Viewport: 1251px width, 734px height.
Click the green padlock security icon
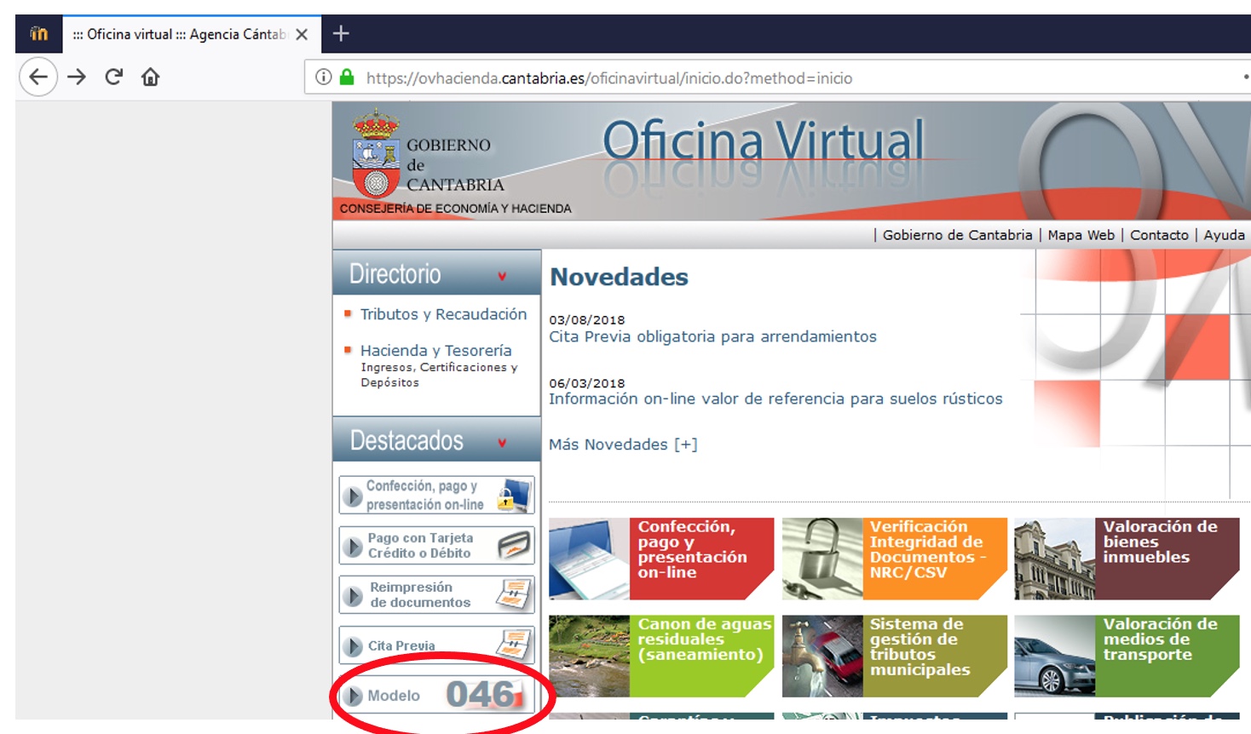(x=347, y=77)
